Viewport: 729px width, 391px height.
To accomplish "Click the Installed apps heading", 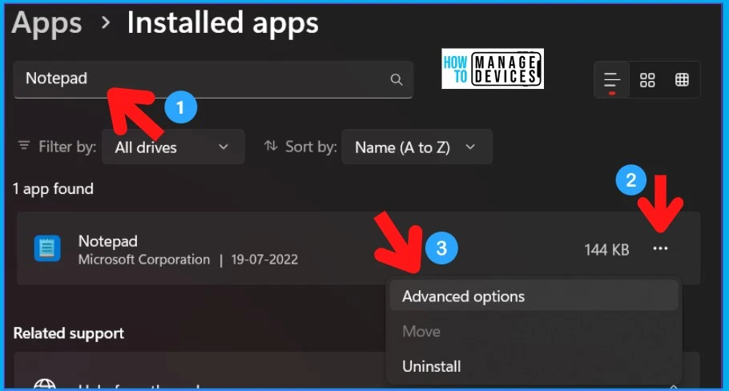I will point(223,23).
